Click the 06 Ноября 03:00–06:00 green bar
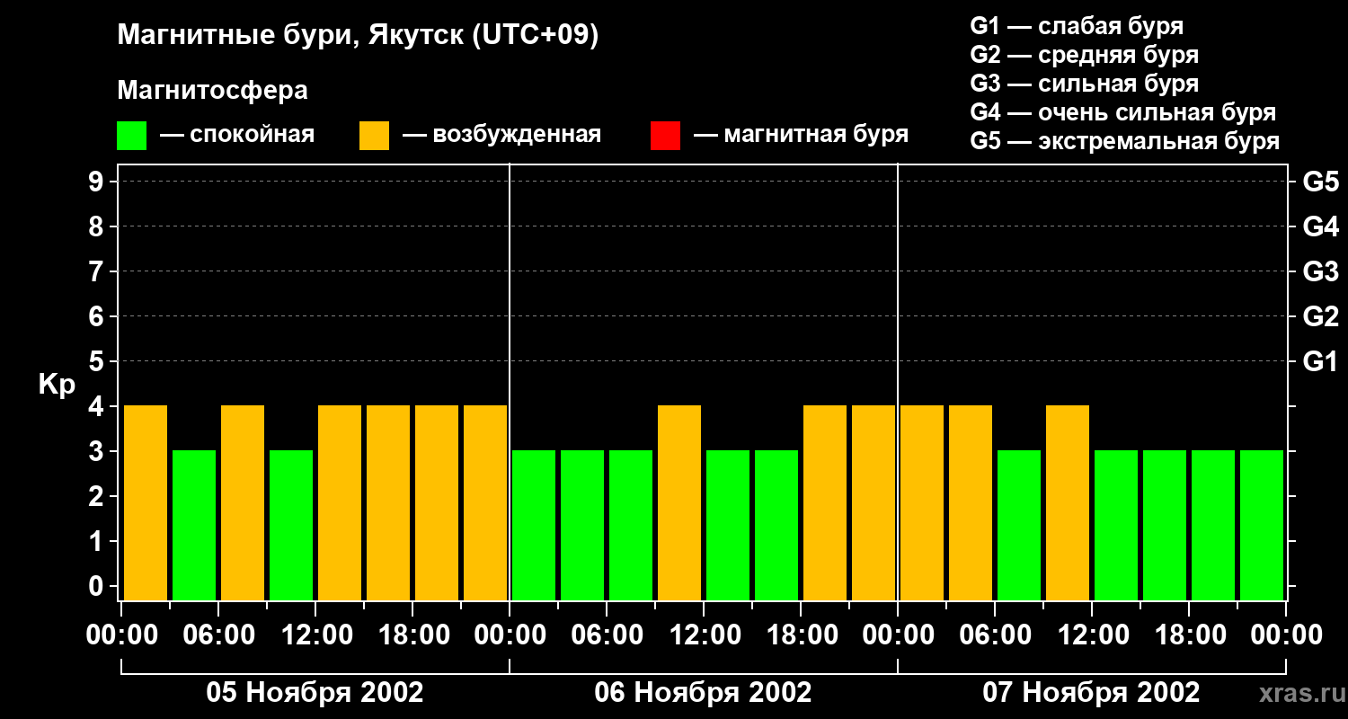 pos(582,525)
